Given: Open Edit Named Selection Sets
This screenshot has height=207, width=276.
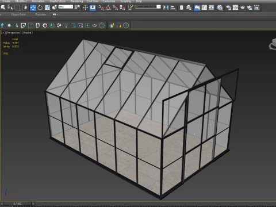Looking at the screenshot, I should coord(131,7).
